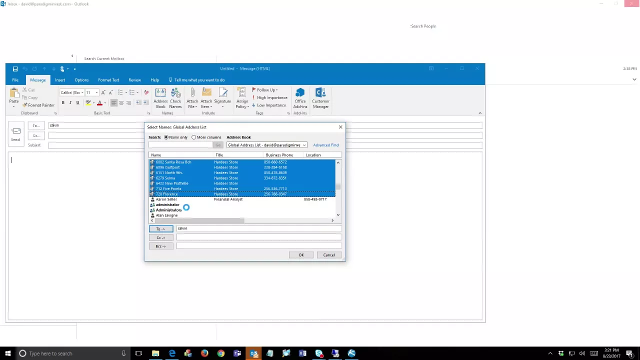The height and width of the screenshot is (360, 640).
Task: Click the taskbar search box
Action: coord(72,353)
